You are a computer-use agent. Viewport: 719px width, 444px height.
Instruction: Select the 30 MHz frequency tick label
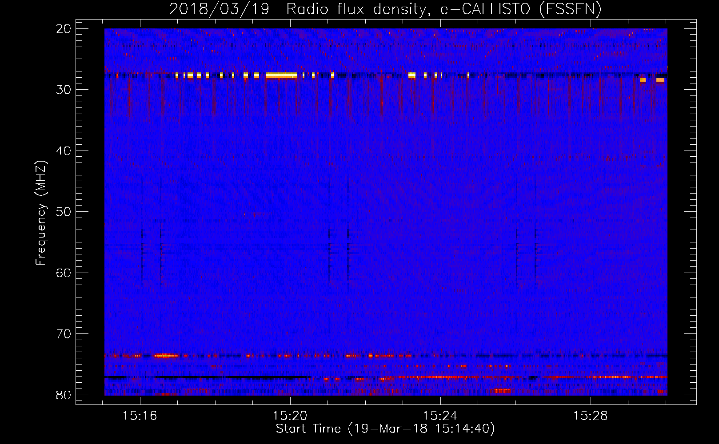[x=64, y=90]
